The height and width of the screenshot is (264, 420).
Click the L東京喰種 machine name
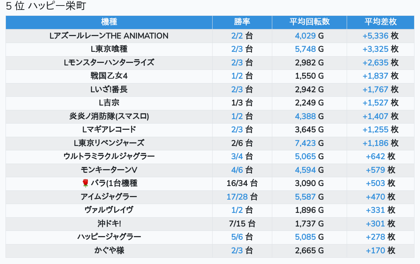click(109, 49)
